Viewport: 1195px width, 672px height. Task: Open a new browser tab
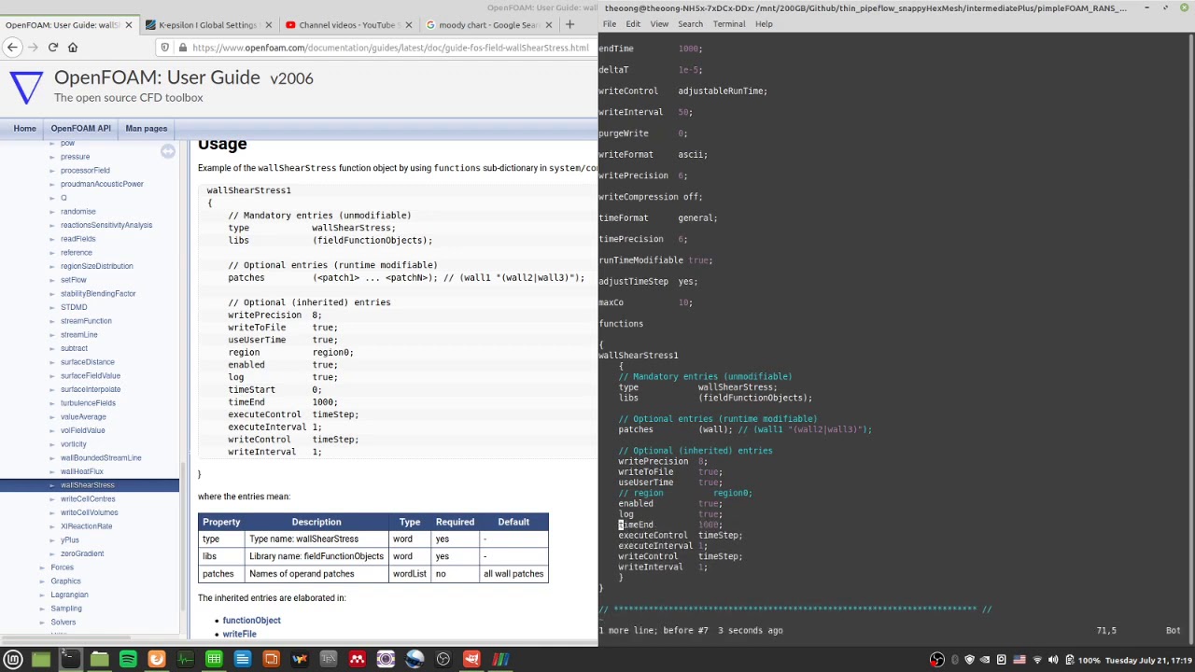(x=569, y=25)
